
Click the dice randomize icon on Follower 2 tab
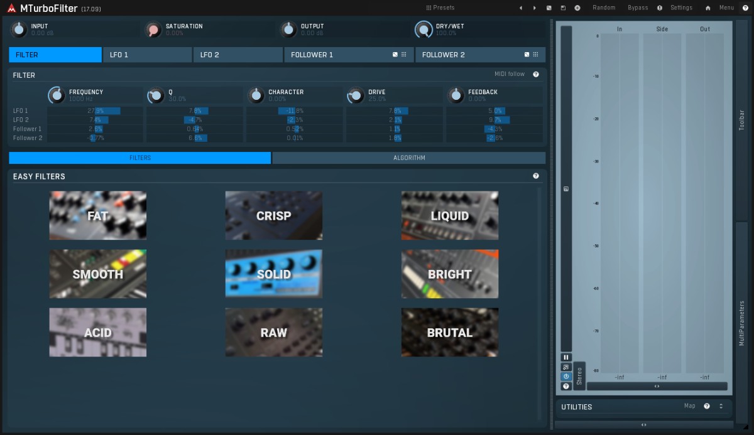tap(527, 55)
